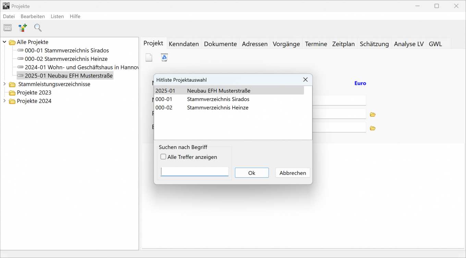The height and width of the screenshot is (258, 466).
Task: Switch to the Kenndaten tab
Action: [x=184, y=44]
